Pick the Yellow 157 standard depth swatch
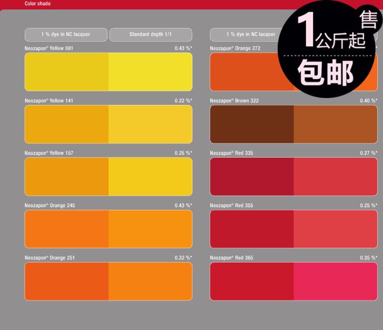 click(x=151, y=177)
